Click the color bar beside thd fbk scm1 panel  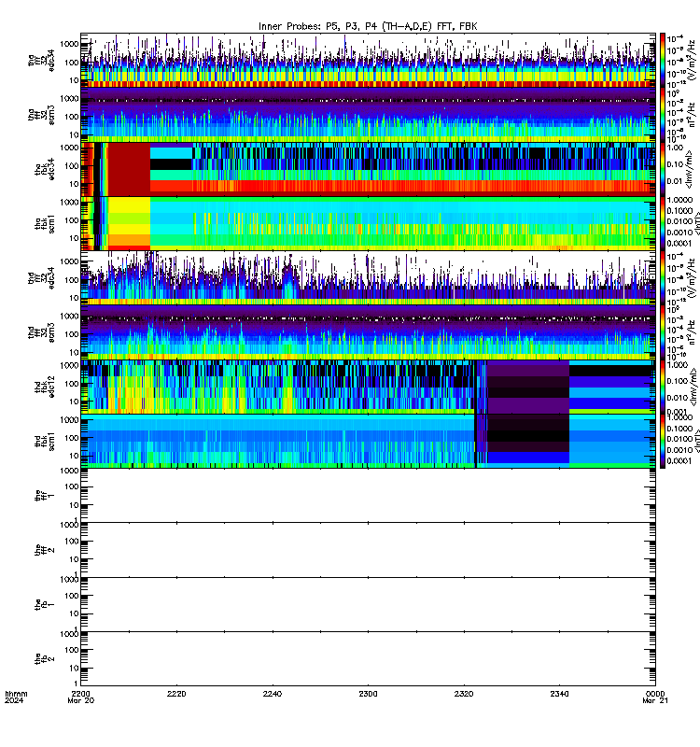(x=662, y=441)
